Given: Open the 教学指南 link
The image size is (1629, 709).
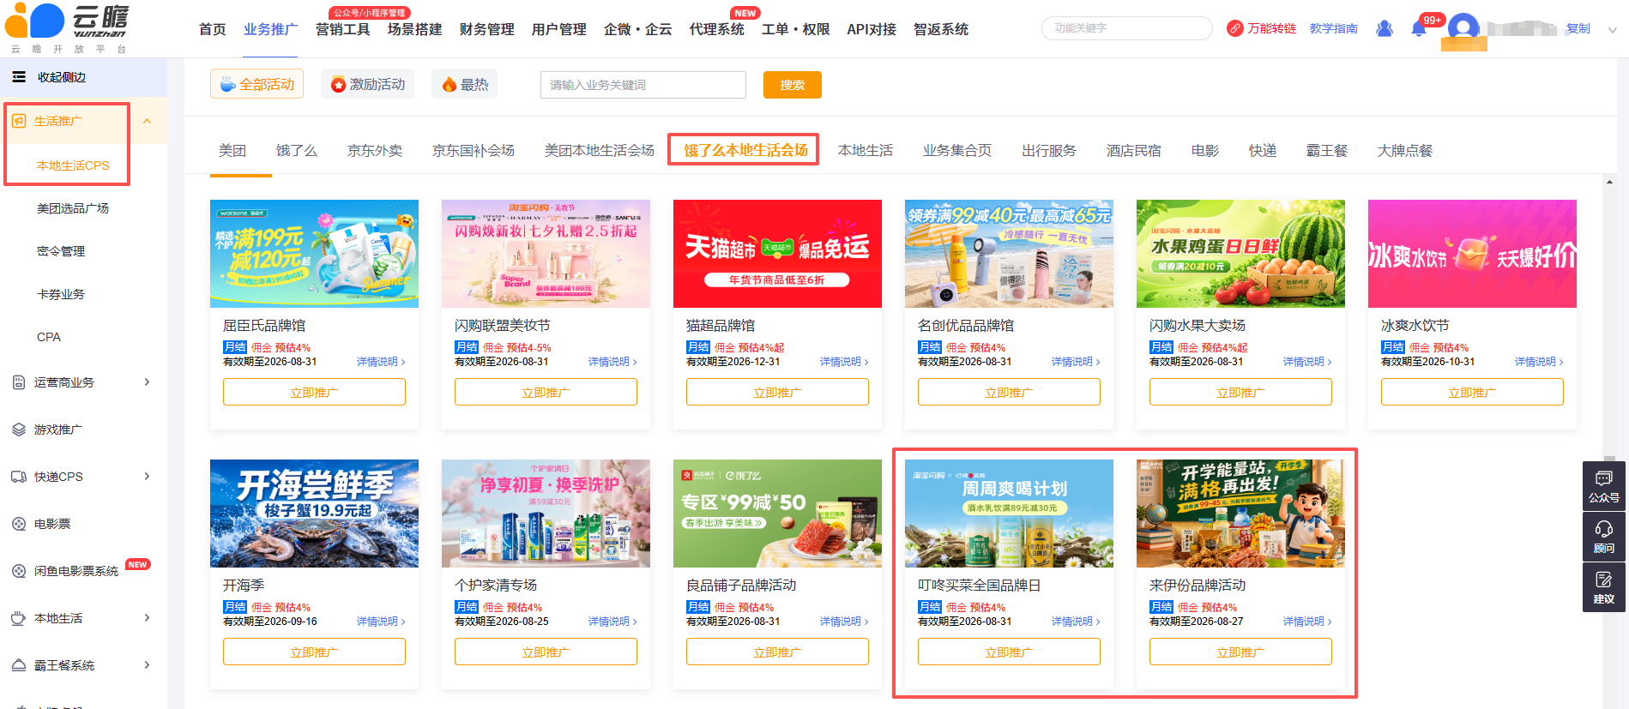Looking at the screenshot, I should [x=1334, y=28].
